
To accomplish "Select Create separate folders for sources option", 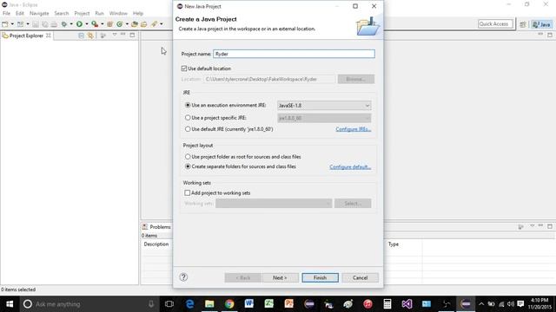I will point(188,166).
